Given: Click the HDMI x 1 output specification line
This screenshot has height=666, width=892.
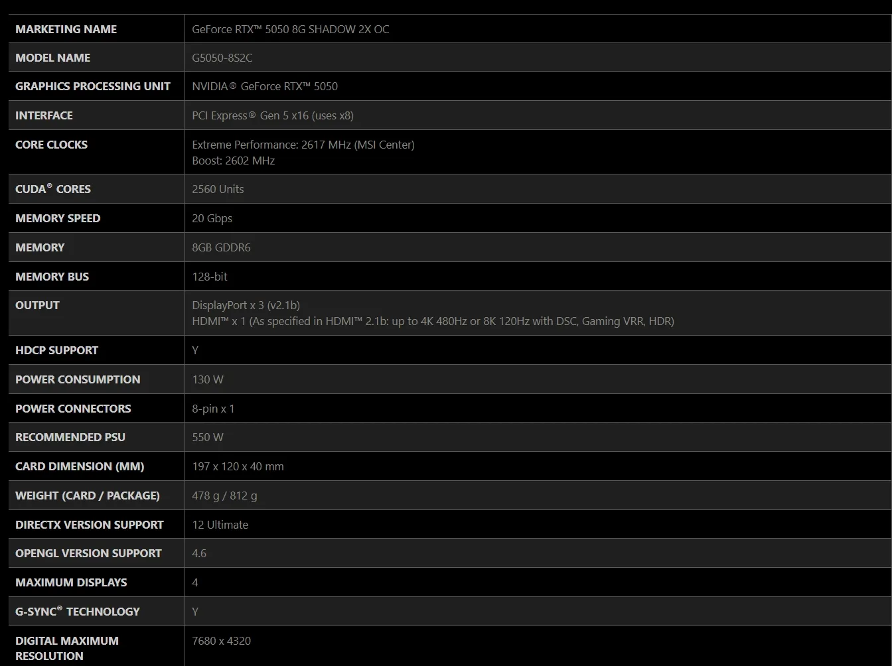Looking at the screenshot, I should click(433, 321).
